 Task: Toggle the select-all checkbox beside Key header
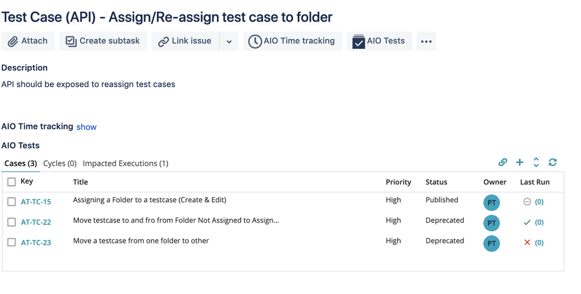[12, 182]
